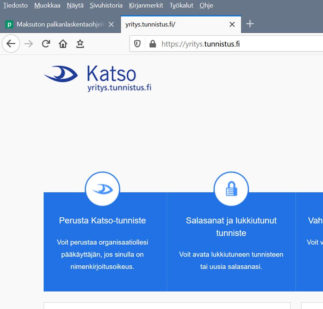Click the forward arrow navigation button
Screen dimensions: 323x309
[29, 44]
